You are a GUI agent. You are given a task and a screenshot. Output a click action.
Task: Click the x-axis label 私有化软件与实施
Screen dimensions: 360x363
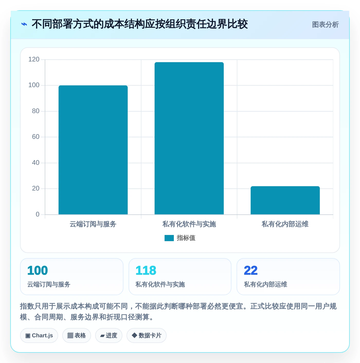(189, 224)
